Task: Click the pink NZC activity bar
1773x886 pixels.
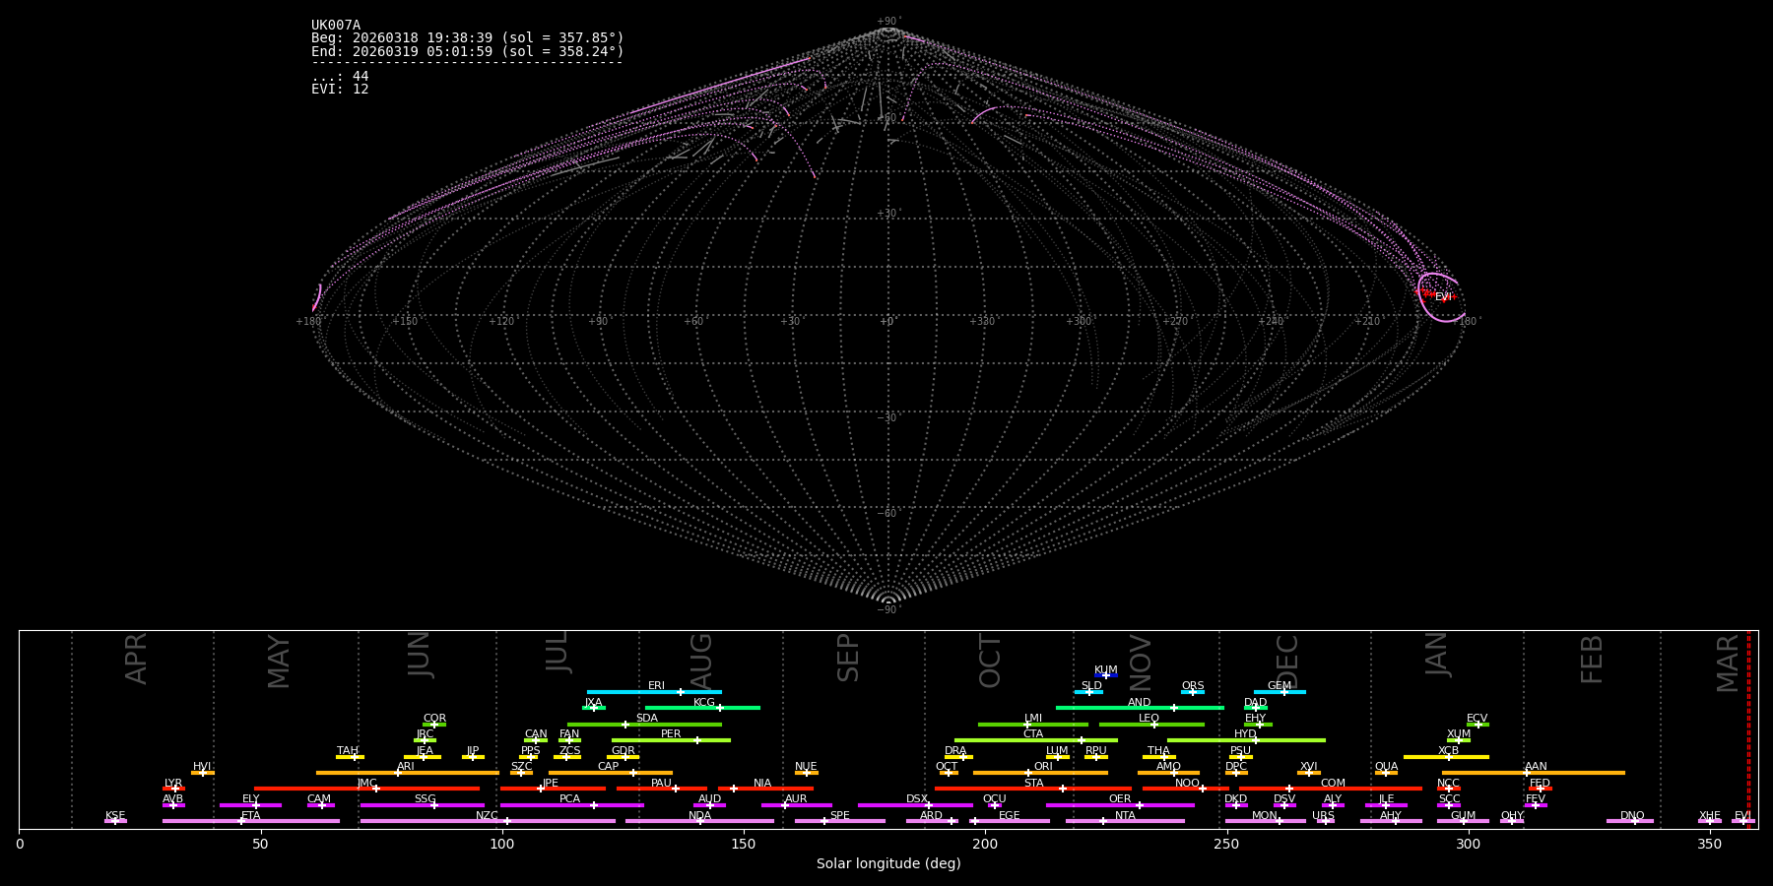Action: 489,821
